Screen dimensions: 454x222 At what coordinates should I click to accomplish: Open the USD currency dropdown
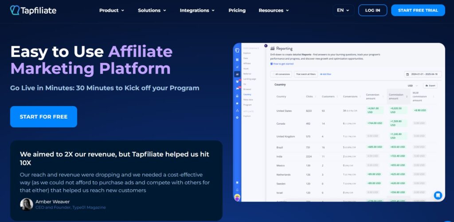tap(413, 85)
